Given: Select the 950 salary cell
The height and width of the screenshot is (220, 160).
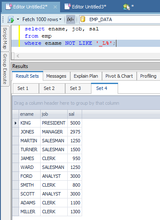Looking at the screenshot, I should (x=74, y=158).
